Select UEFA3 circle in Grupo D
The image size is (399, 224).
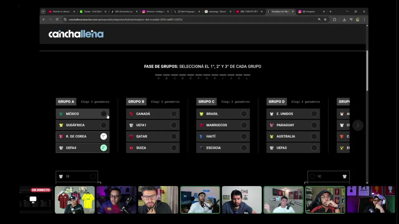pyautogui.click(x=314, y=148)
